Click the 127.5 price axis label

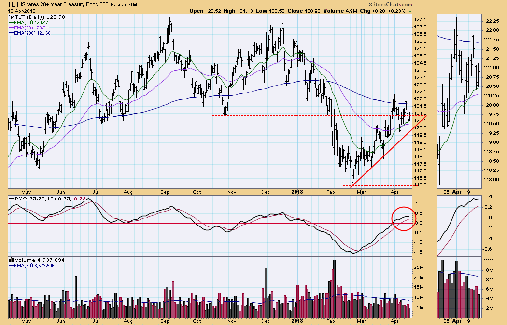point(420,20)
